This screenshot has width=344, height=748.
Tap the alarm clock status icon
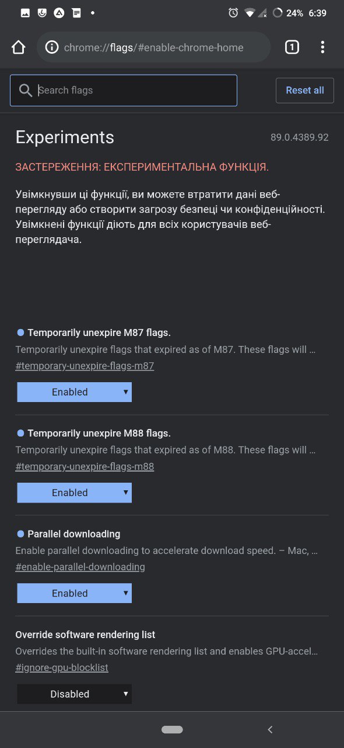click(x=233, y=13)
